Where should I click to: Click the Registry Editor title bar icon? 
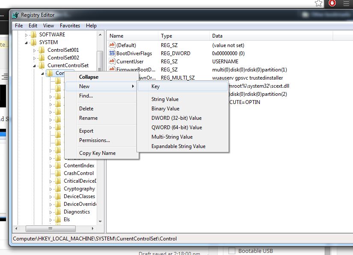(15, 15)
